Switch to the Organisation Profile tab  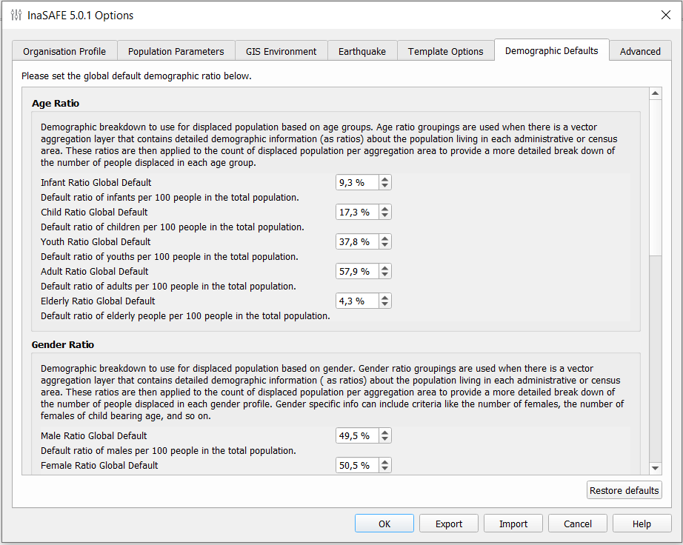tap(64, 51)
